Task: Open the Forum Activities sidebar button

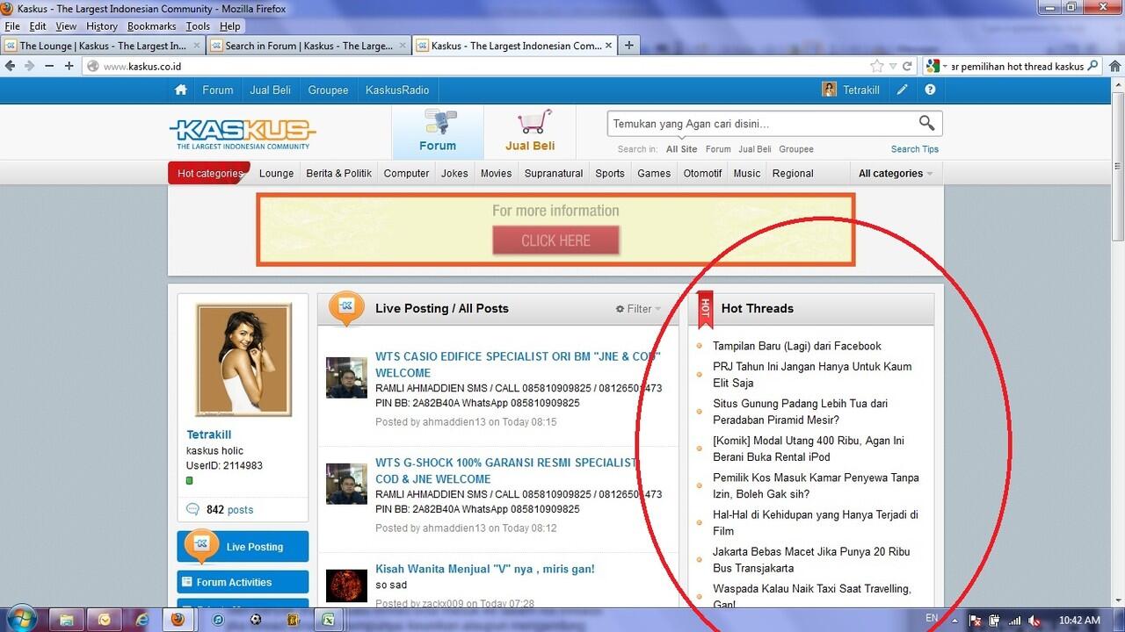Action: (x=243, y=582)
